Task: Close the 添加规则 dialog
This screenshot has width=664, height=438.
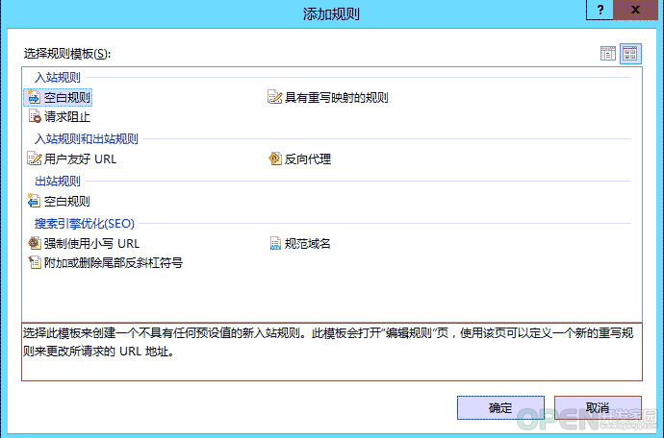Action: point(635,10)
